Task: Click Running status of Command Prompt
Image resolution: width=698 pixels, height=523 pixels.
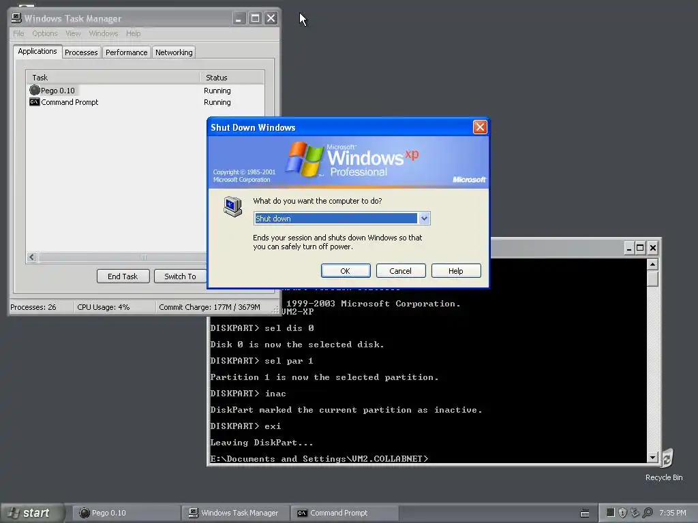Action: pyautogui.click(x=217, y=102)
